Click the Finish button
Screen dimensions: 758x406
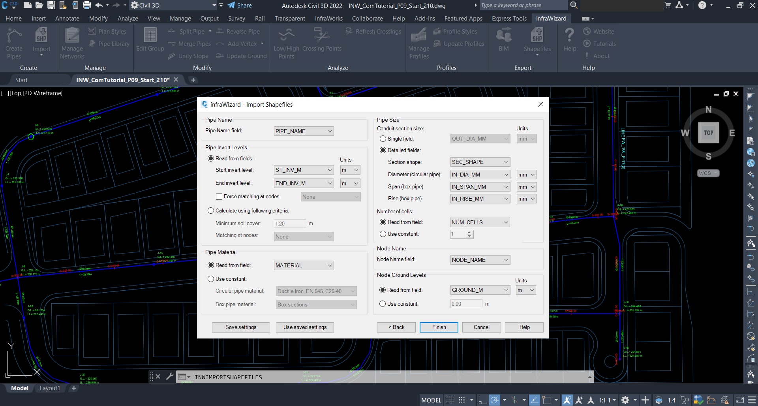tap(439, 327)
